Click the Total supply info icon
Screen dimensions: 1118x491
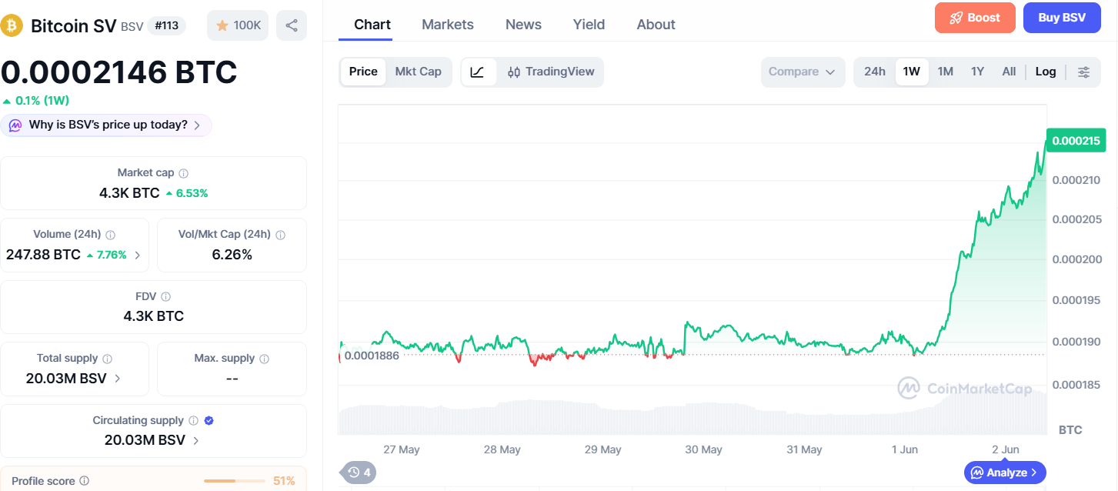108,359
